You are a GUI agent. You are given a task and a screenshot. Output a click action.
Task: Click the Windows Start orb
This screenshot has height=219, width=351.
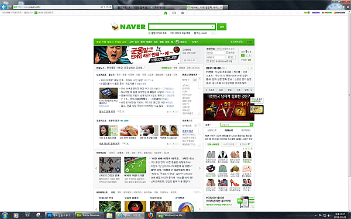point(5,215)
